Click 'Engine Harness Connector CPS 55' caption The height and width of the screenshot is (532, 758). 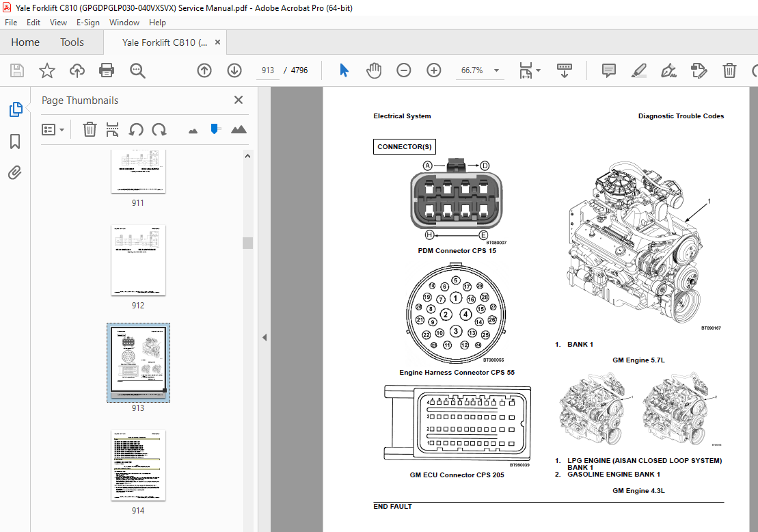coord(457,373)
